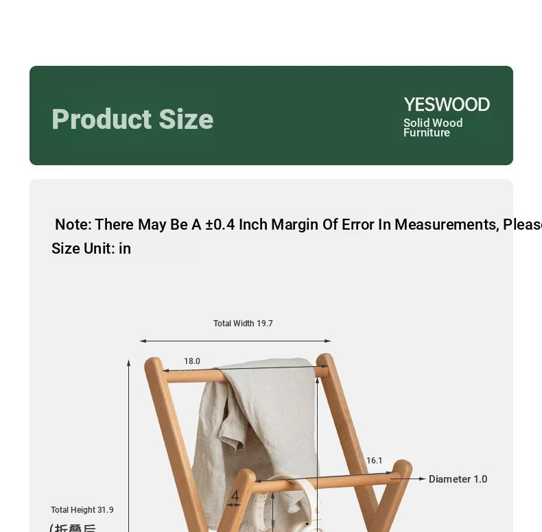
Task: Click the Size Unit: in label
Action: [x=91, y=248]
